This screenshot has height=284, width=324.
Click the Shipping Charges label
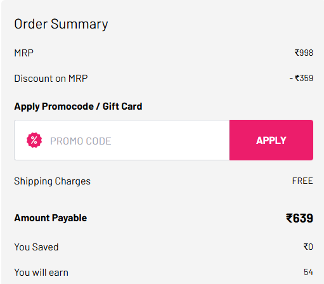52,181
